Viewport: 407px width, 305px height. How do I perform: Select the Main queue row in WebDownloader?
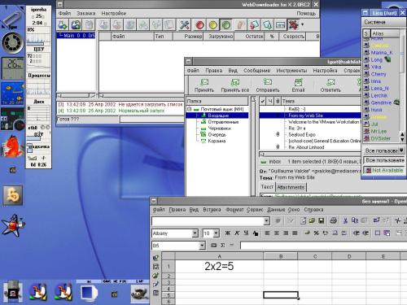(76, 36)
